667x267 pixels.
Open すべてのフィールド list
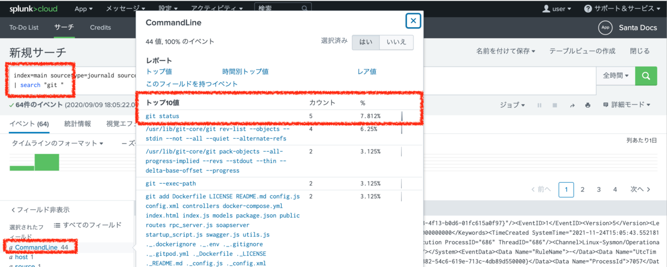(x=87, y=225)
